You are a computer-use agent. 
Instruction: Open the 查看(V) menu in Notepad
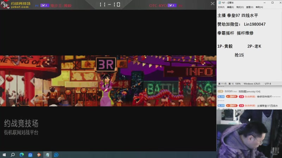point(250,7)
